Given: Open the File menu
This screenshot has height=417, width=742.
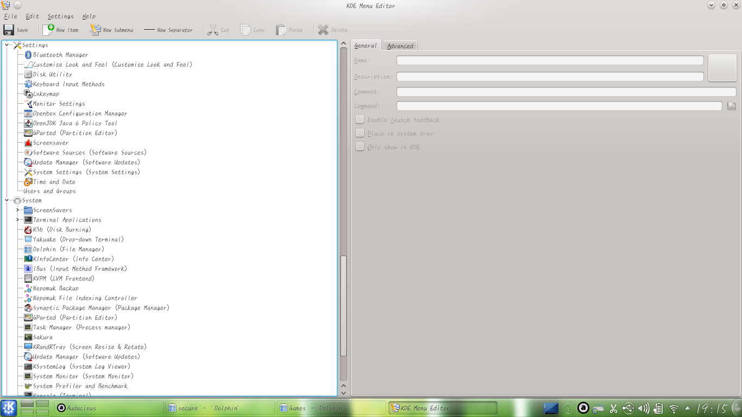Looking at the screenshot, I should 10,16.
